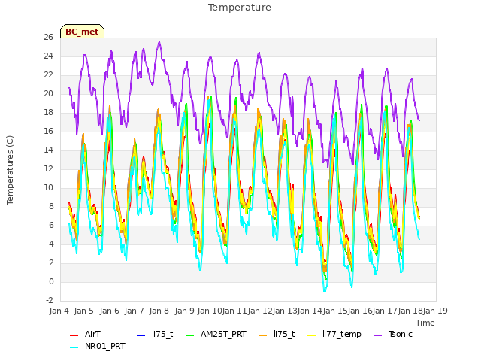481x361 pixels.
Task: Click the Temperature chart title
Action: coord(240,8)
